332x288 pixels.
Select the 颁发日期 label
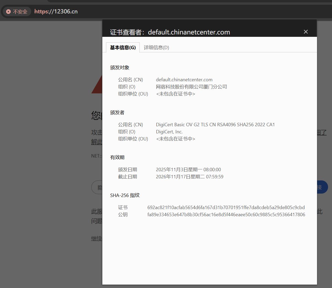128,170
